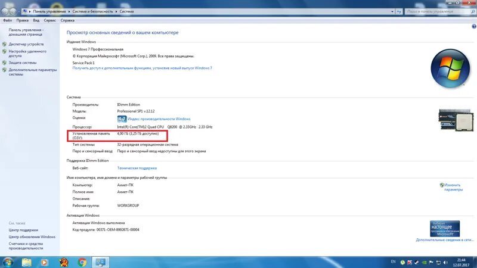
Task: Open Центр обновления Windows link
Action: (32, 236)
